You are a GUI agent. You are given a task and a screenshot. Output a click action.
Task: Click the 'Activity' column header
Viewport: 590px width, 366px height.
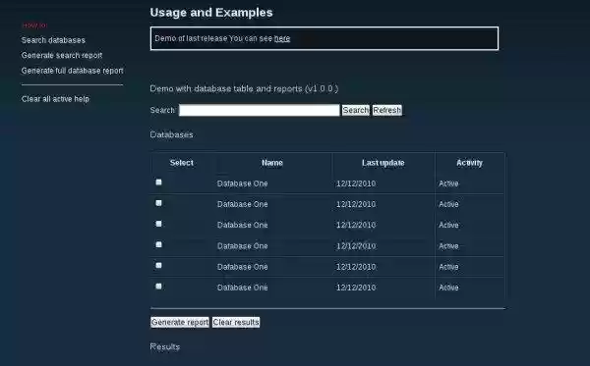469,163
